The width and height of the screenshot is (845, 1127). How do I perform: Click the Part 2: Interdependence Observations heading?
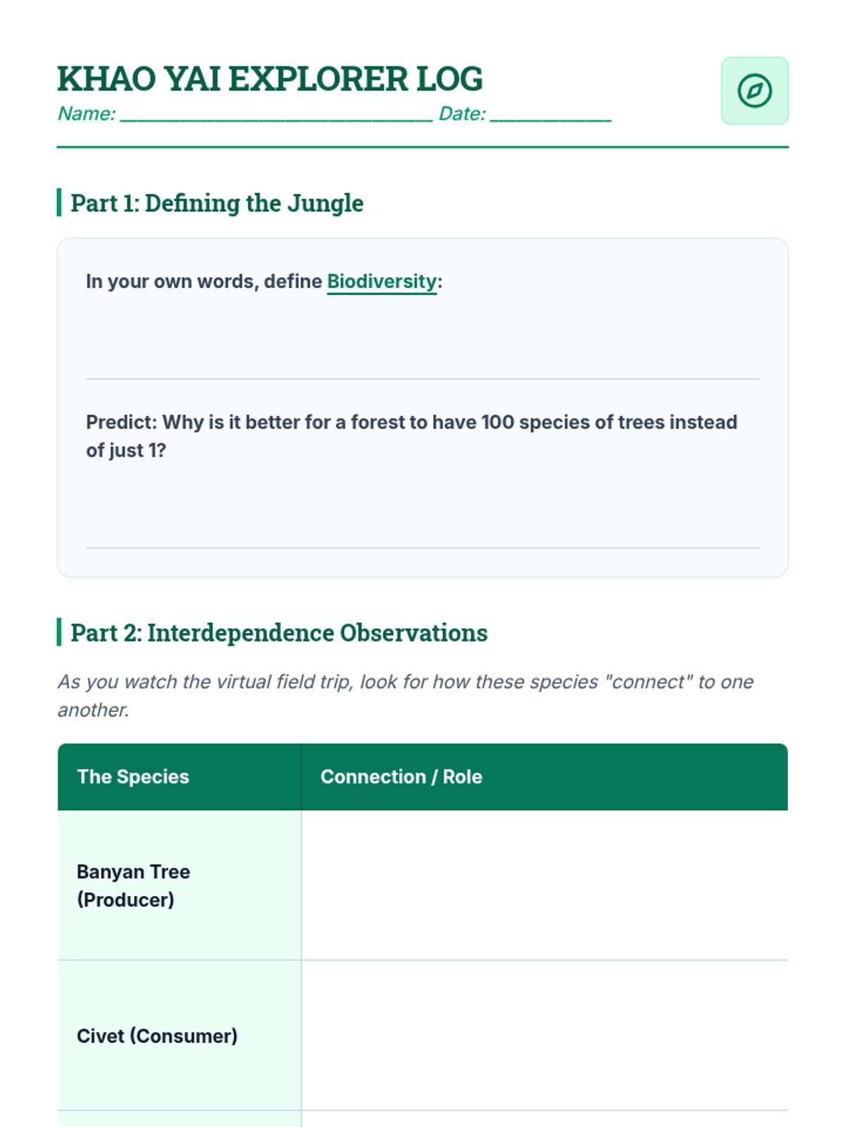[279, 633]
